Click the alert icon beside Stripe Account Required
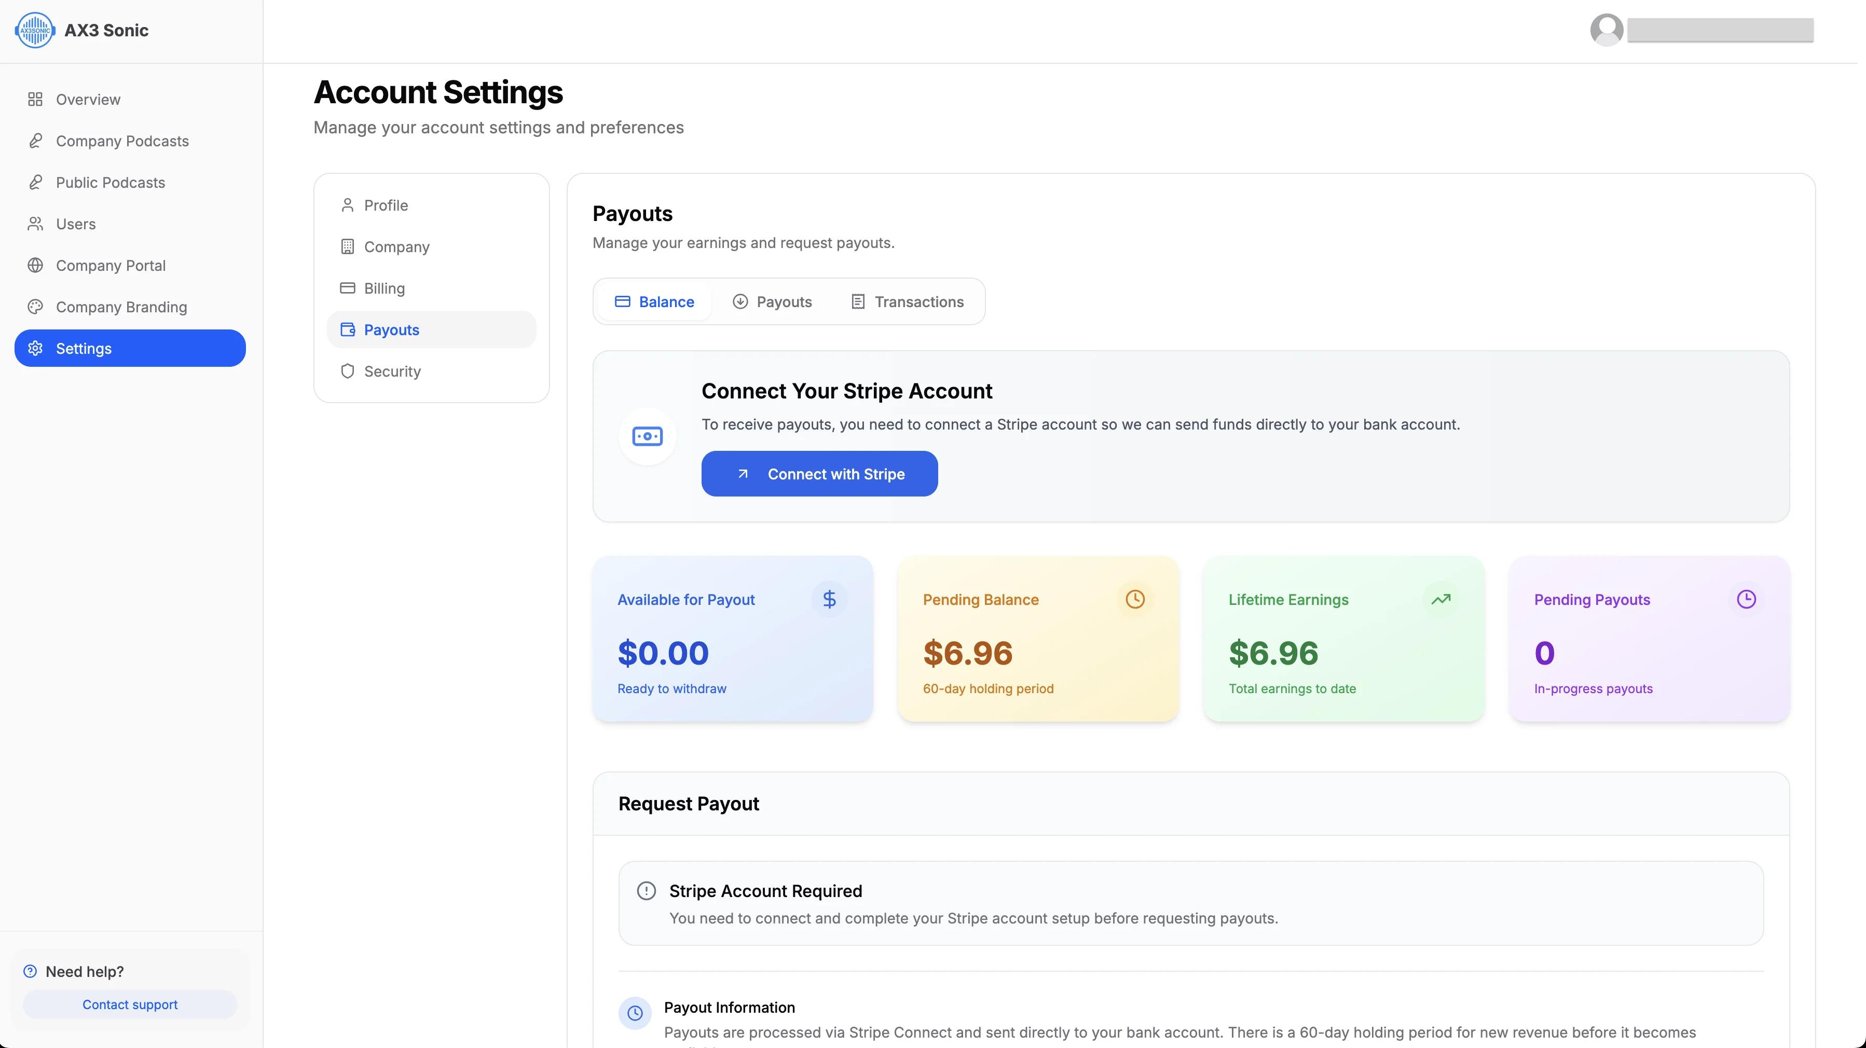Screen dimensions: 1866x1048 point(646,891)
